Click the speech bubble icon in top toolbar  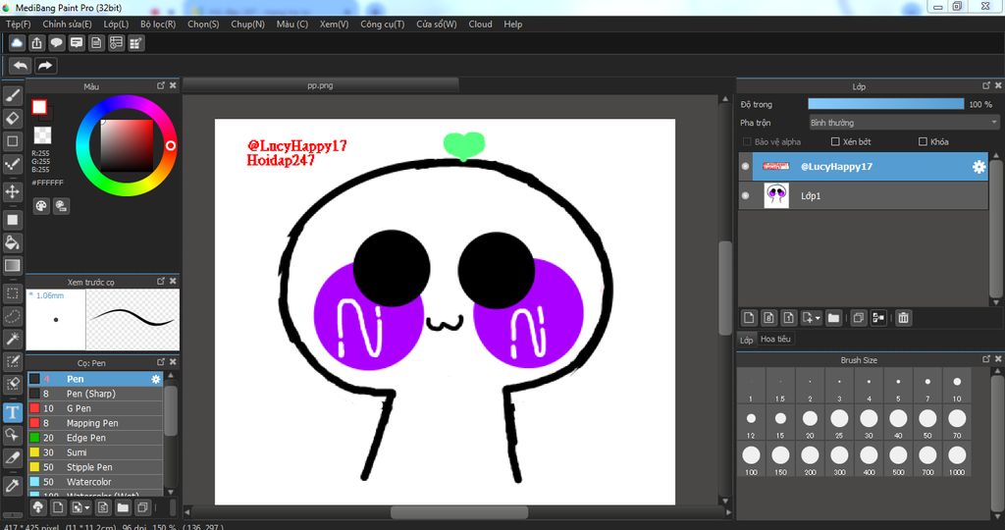coord(56,43)
